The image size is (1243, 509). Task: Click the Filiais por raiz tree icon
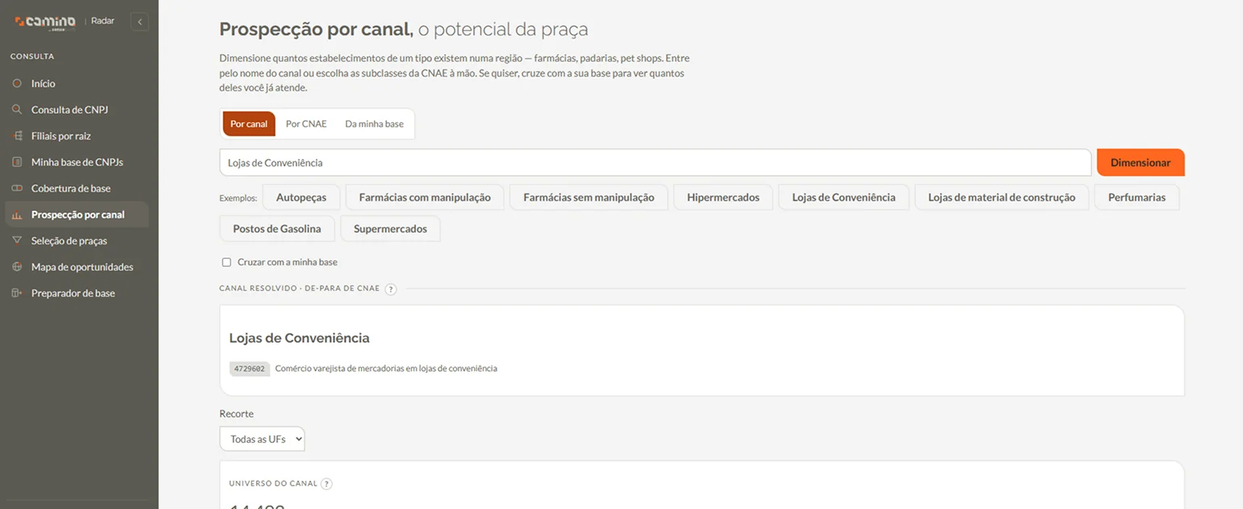[17, 136]
